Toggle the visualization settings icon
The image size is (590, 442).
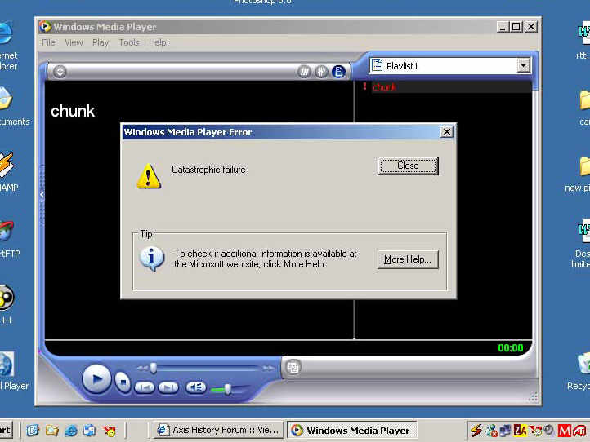click(x=304, y=72)
